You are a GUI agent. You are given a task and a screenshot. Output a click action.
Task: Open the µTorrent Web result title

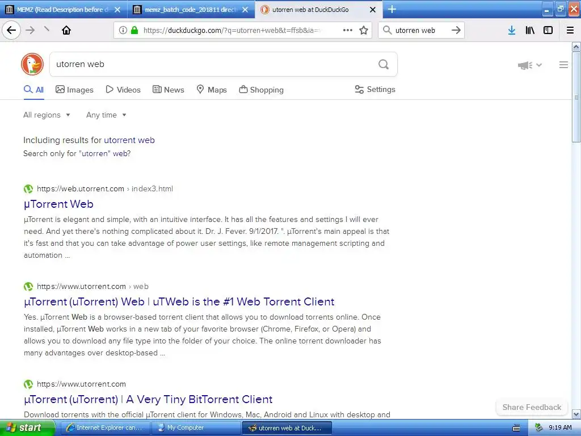(58, 204)
